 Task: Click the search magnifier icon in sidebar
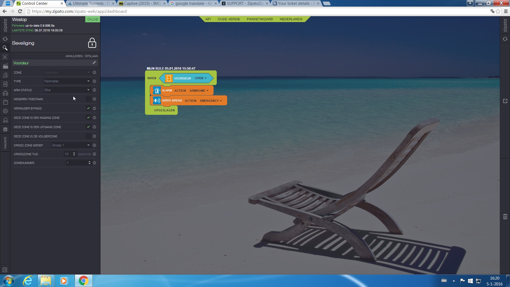click(x=5, y=48)
